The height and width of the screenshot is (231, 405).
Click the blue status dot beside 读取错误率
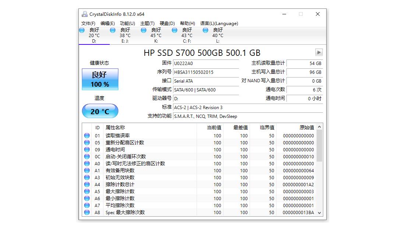[x=87, y=136]
